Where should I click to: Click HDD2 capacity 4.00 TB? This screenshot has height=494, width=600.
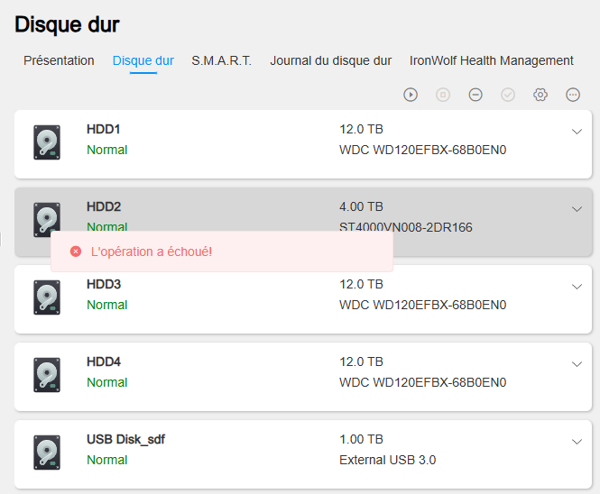361,206
